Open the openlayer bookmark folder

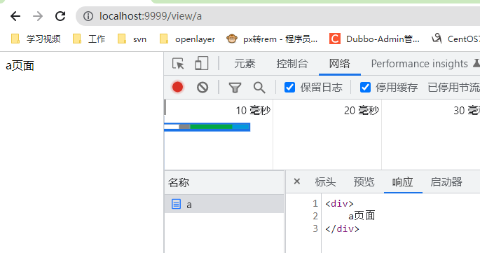tap(187, 39)
